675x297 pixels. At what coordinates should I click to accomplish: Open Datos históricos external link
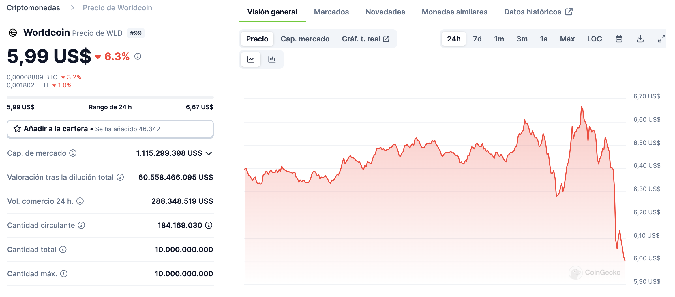pos(538,12)
